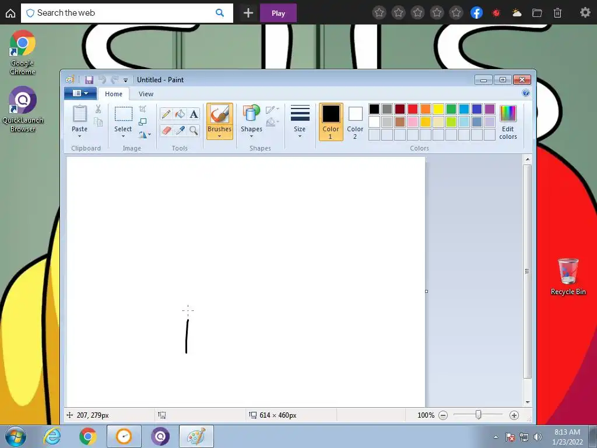Click the Brushes tool icon
Screen dimensions: 597x448
[x=220, y=114]
